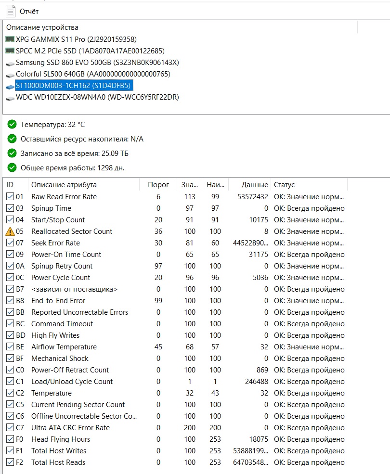
Task: Click the Описание атрибута column header
Action: [64, 185]
